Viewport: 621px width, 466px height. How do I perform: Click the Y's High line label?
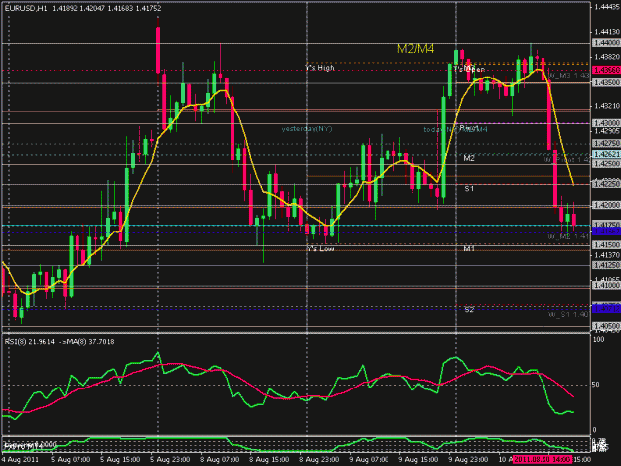pos(320,68)
